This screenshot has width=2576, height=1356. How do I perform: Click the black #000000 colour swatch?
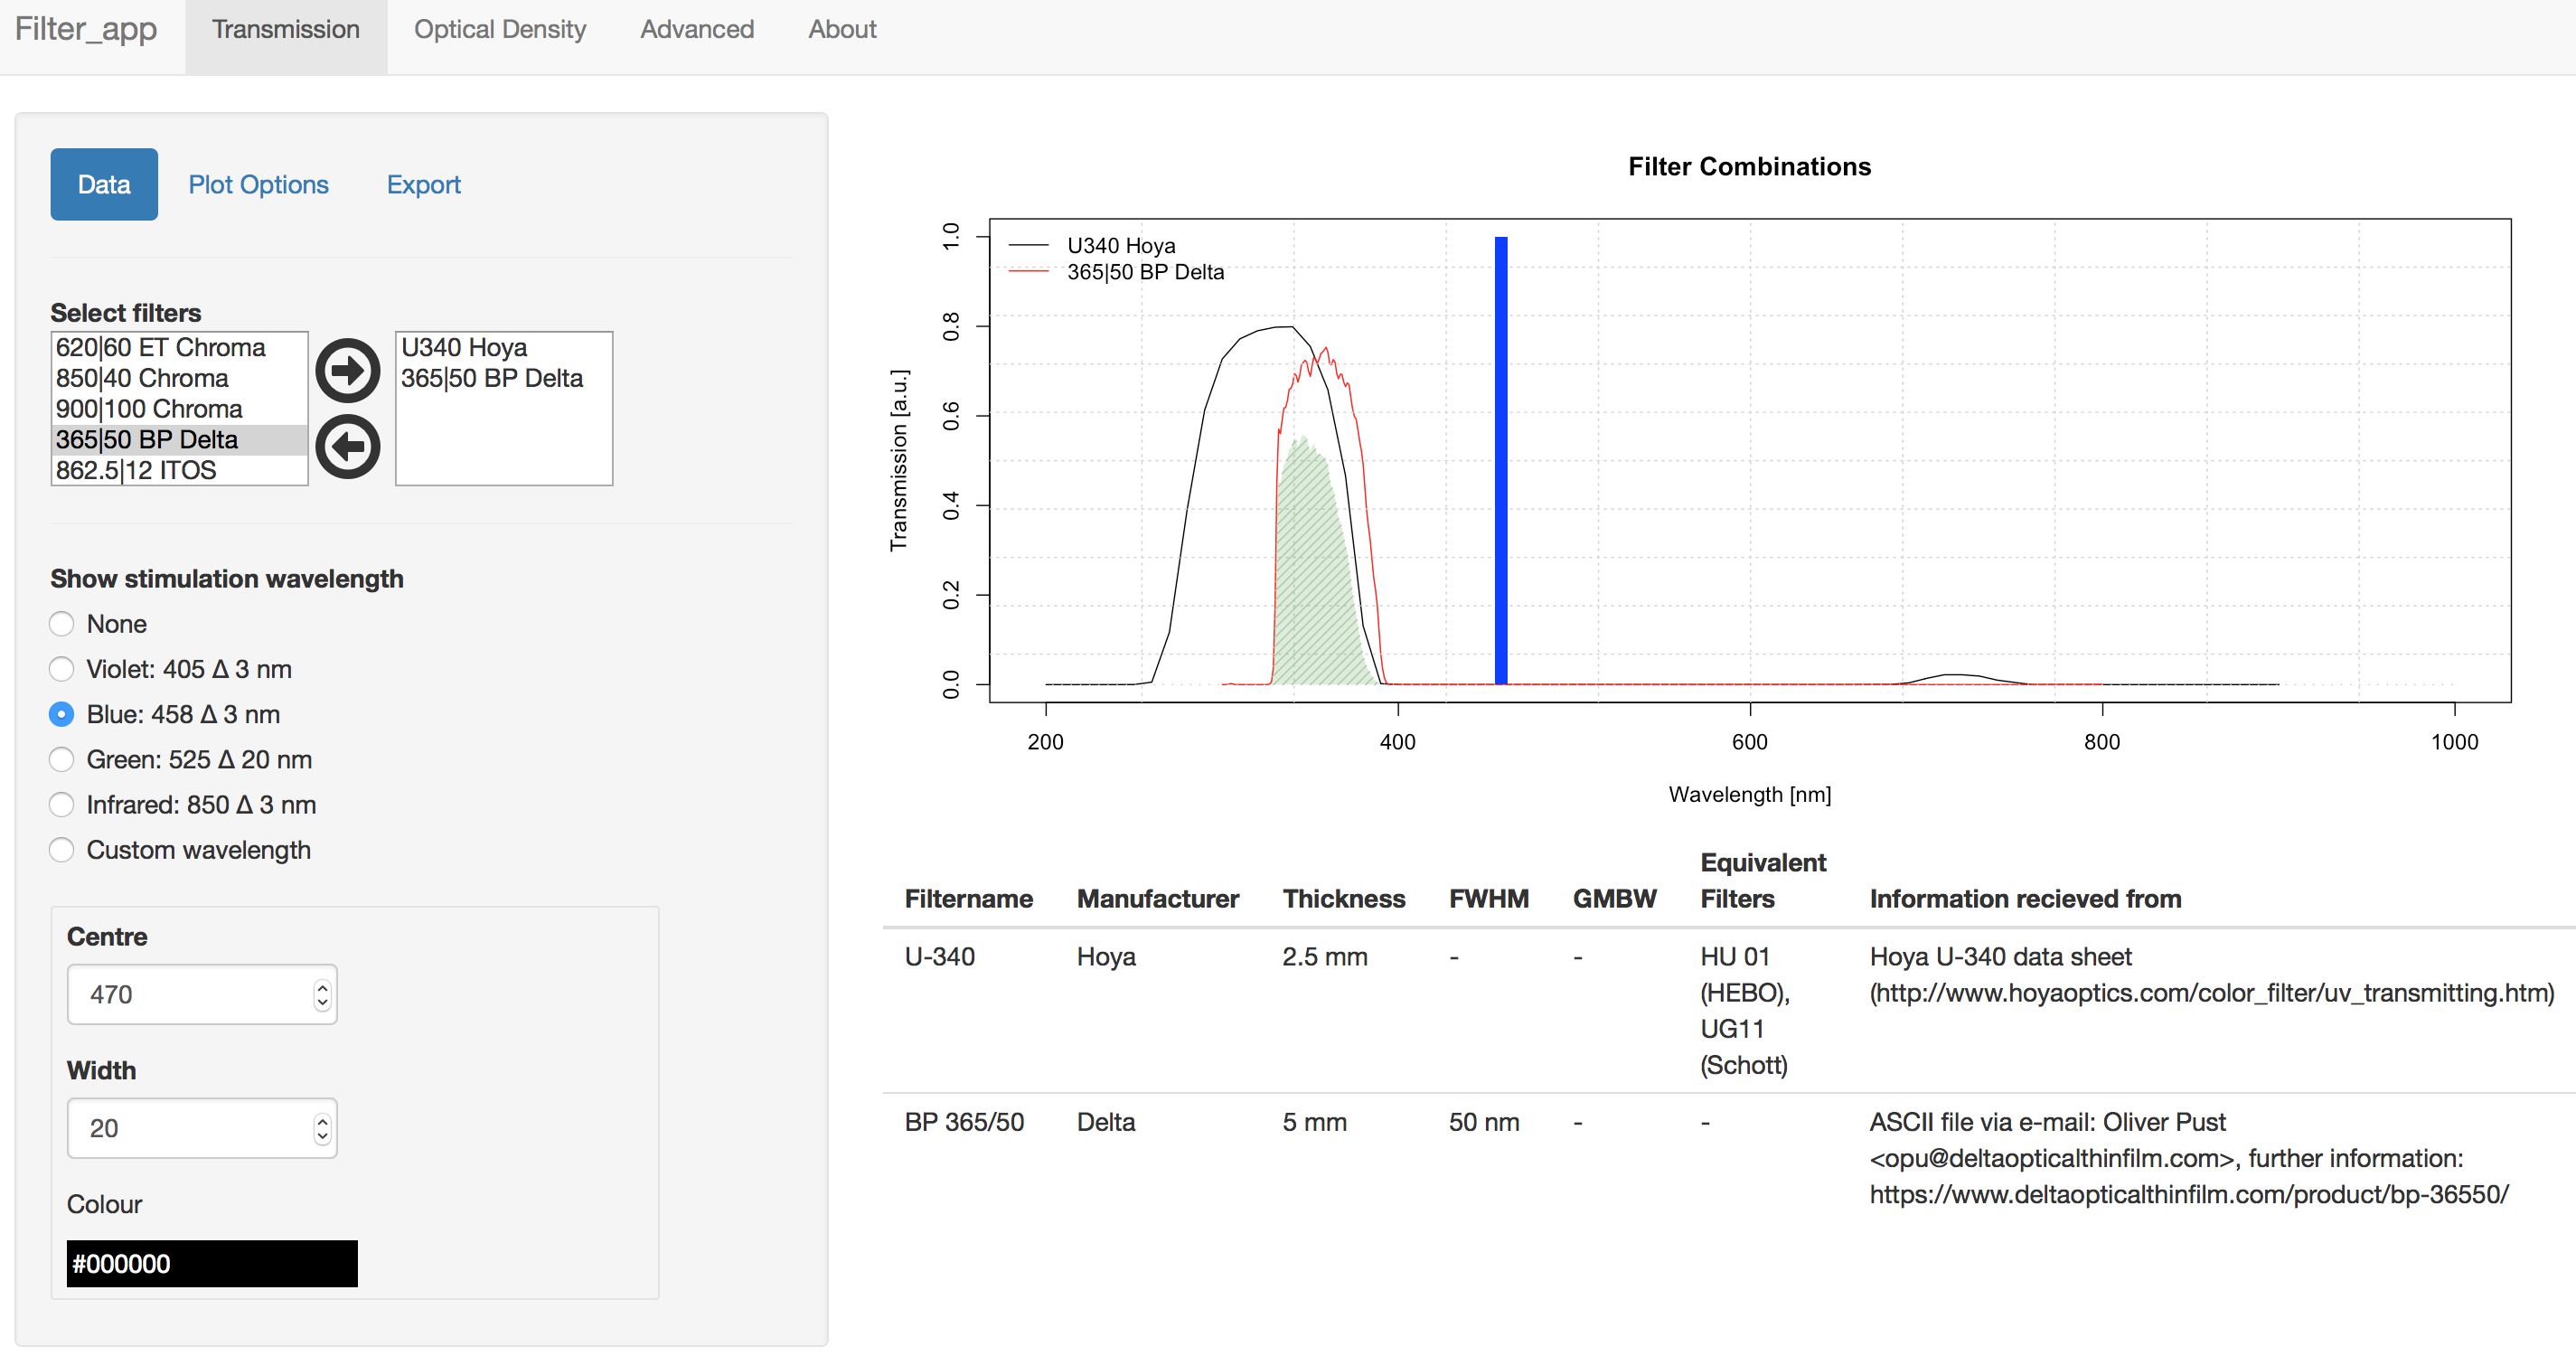(x=212, y=1263)
